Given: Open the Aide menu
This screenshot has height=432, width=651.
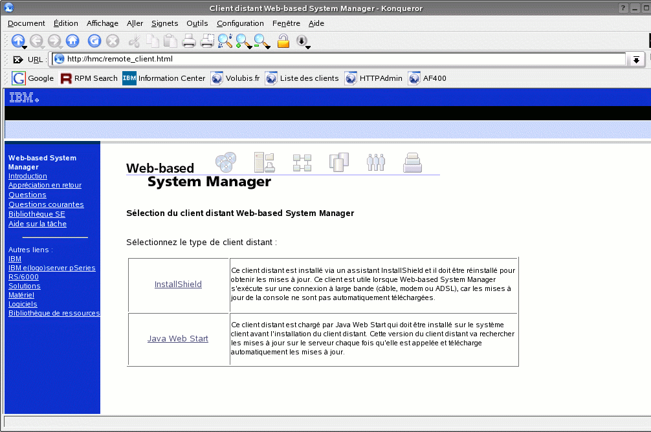Looking at the screenshot, I should 316,23.
